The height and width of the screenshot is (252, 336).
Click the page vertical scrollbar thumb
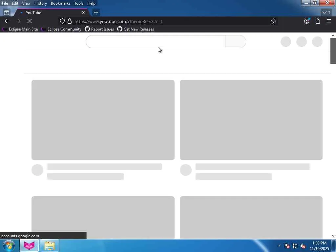333,51
